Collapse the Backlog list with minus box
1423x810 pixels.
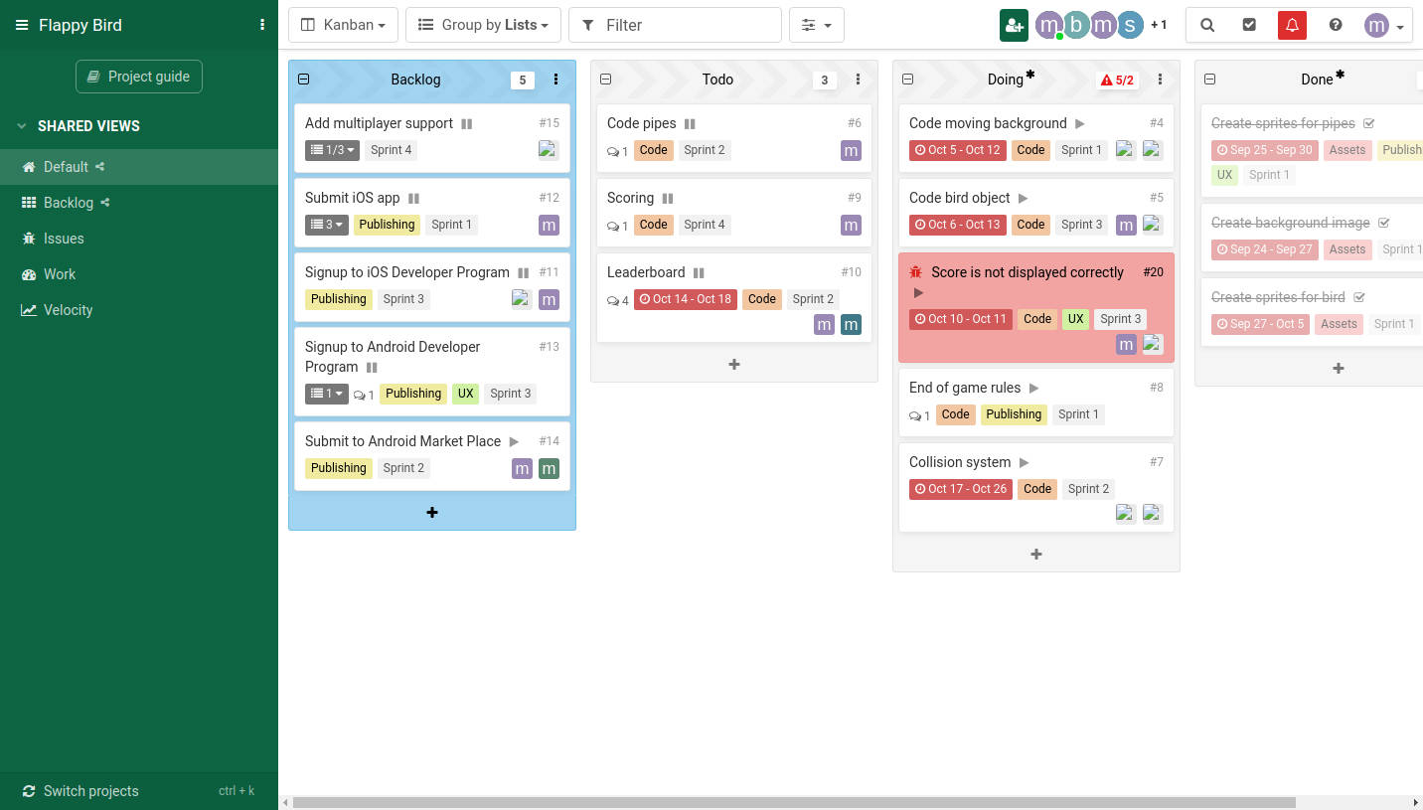tap(304, 80)
